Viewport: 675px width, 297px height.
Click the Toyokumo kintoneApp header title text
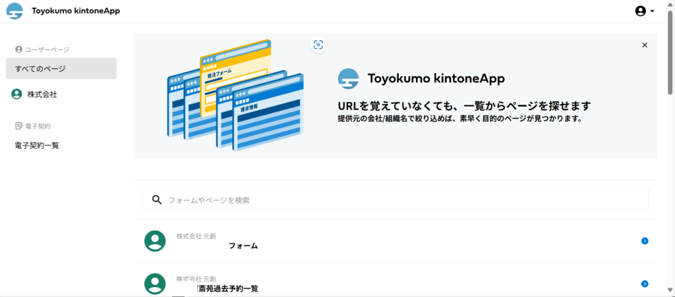[76, 11]
